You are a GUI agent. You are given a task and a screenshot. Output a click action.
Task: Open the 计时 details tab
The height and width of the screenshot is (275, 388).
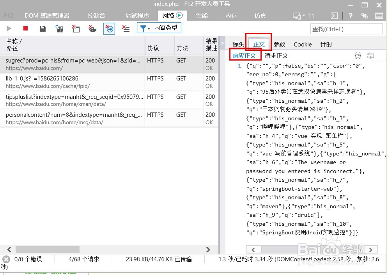click(326, 45)
